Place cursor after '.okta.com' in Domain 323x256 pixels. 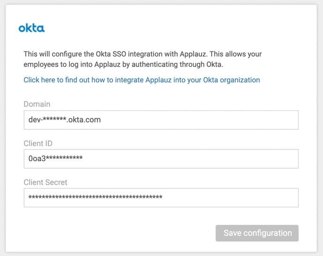[101, 120]
